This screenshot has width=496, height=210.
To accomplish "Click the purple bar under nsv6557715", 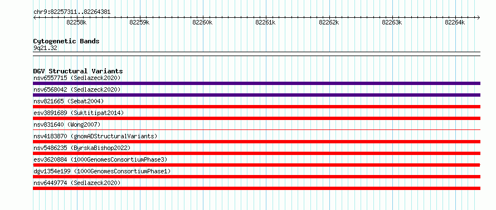I will point(256,83).
